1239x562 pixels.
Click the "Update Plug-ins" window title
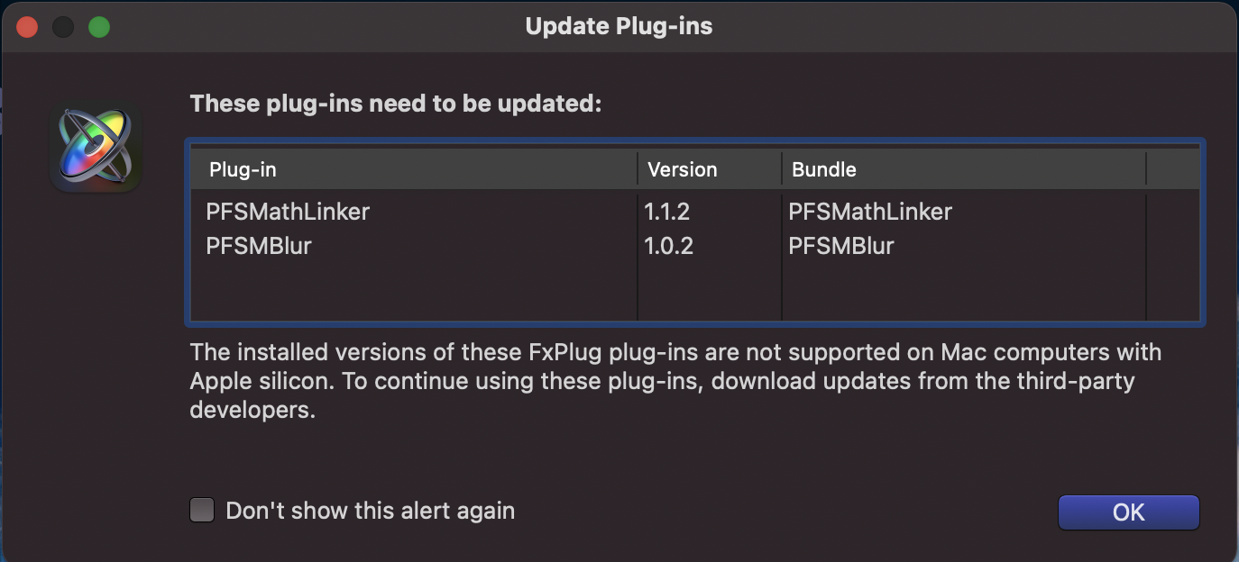tap(619, 26)
